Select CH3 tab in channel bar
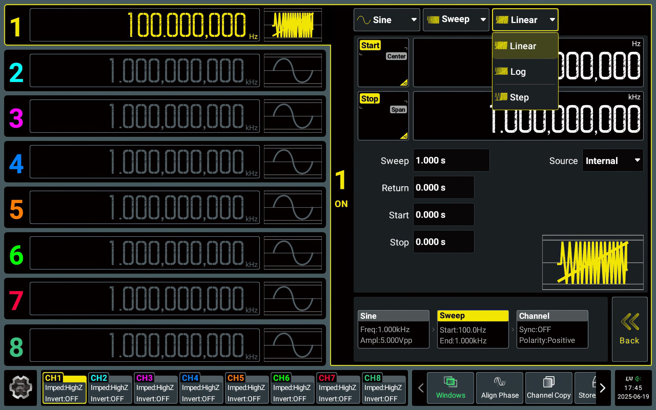 [155, 388]
